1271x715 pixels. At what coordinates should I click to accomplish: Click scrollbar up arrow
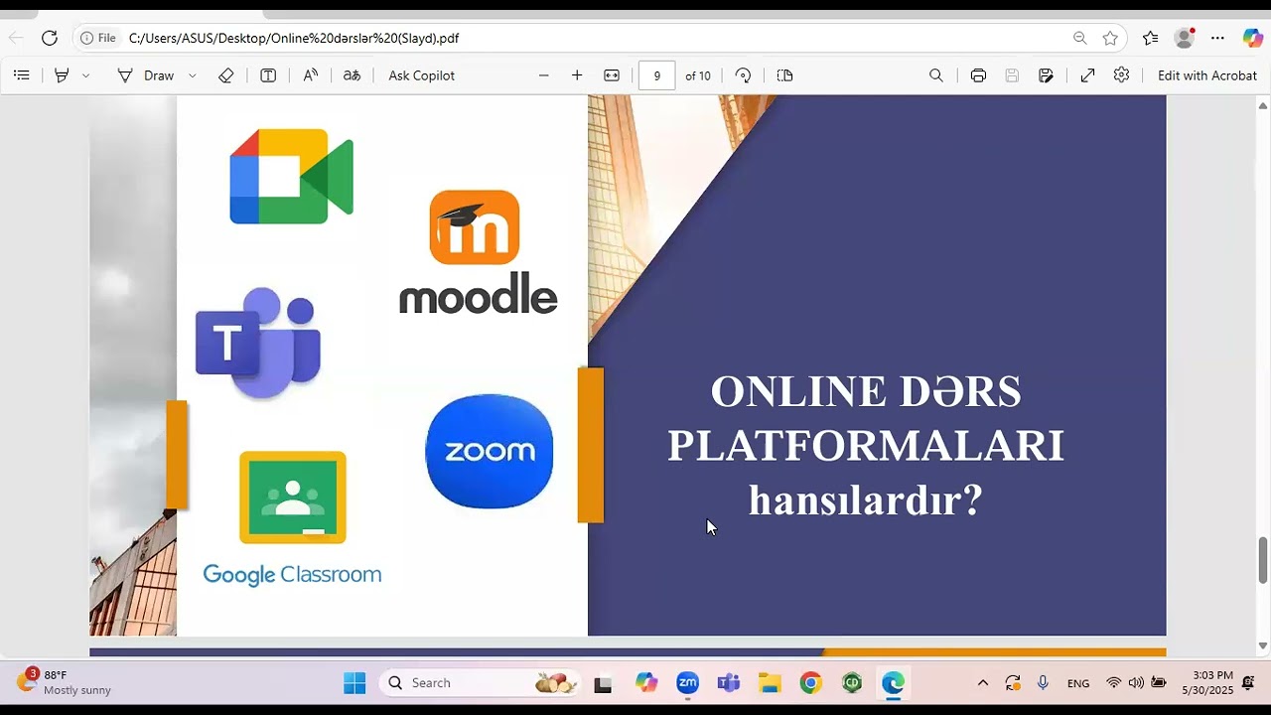coord(1263,104)
